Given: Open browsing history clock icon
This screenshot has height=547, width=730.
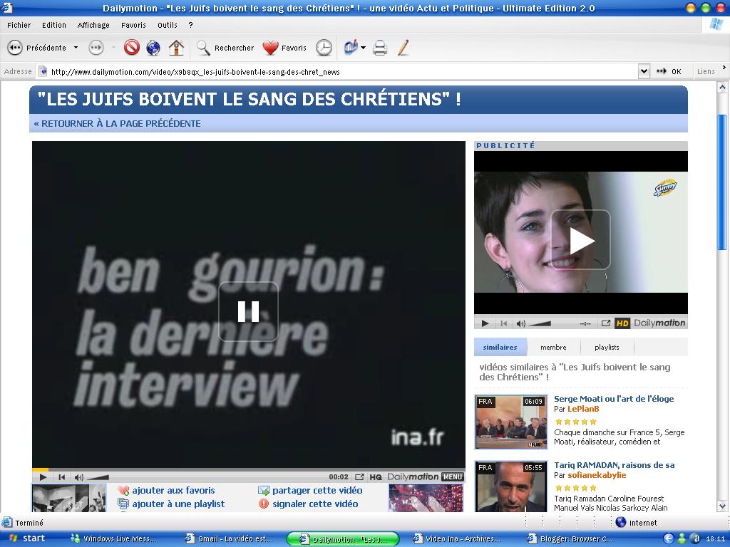Looking at the screenshot, I should 324,48.
